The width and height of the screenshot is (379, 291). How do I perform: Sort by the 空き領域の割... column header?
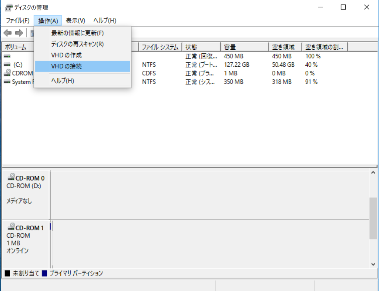325,47
